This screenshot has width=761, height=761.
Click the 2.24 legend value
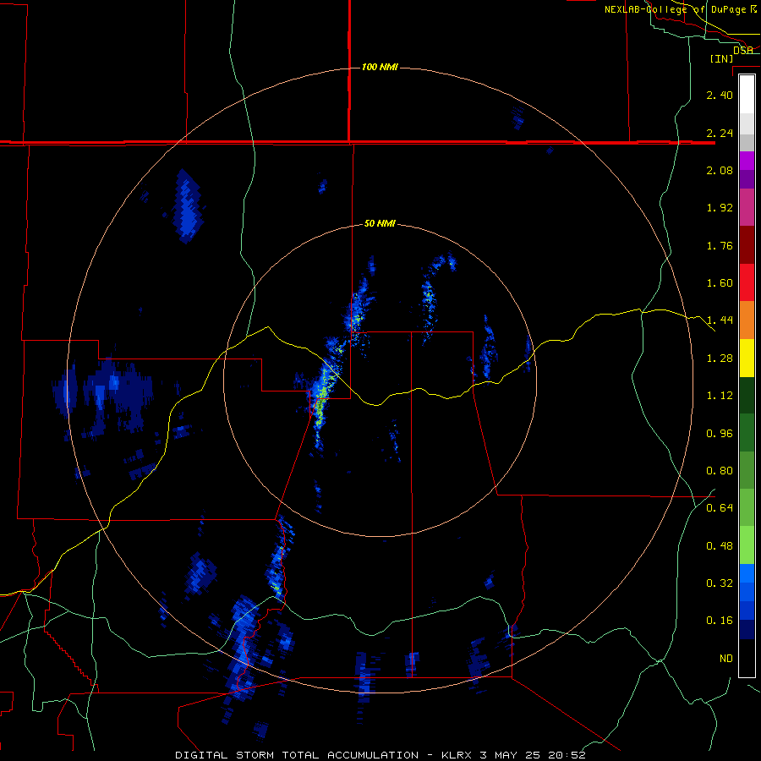click(x=720, y=133)
